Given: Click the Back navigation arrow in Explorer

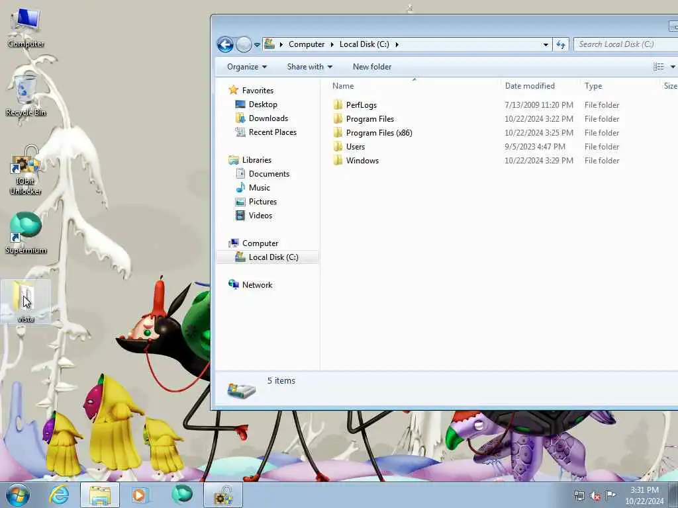Looking at the screenshot, I should click(225, 44).
